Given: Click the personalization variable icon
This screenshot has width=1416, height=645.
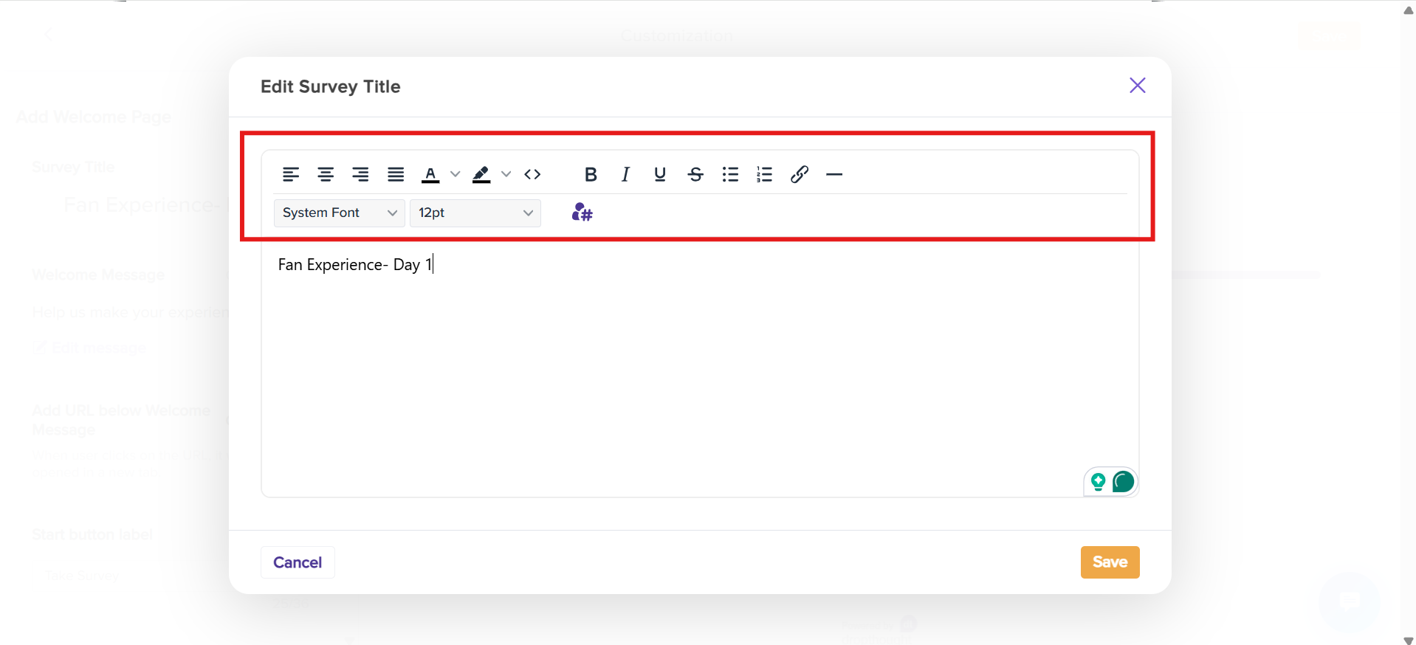Looking at the screenshot, I should point(582,213).
